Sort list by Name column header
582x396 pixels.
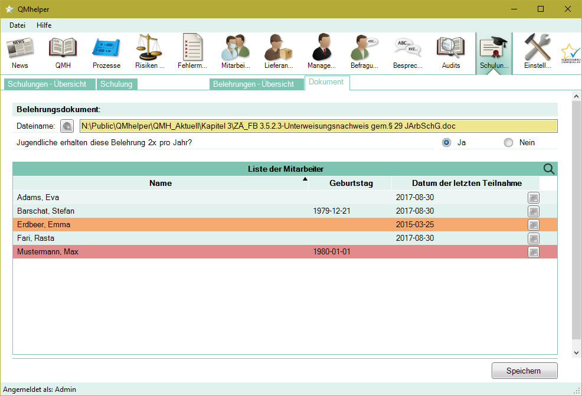[x=161, y=183]
